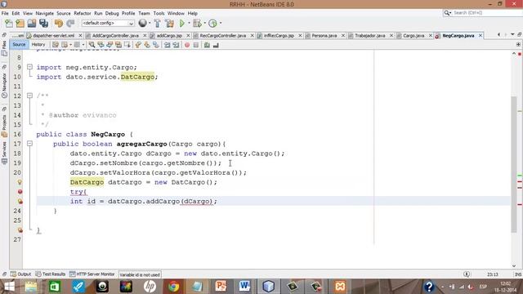The height and width of the screenshot is (294, 523).
Task: Click the Windows Start button
Action: click(10, 287)
